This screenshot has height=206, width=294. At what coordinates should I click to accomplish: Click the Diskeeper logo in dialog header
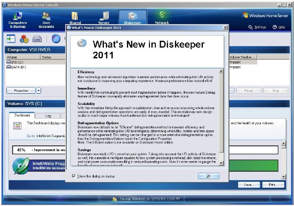(82, 43)
